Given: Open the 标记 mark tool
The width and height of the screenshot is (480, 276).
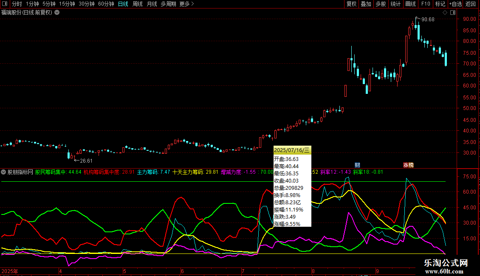Looking at the screenshot, I should click(440, 4).
